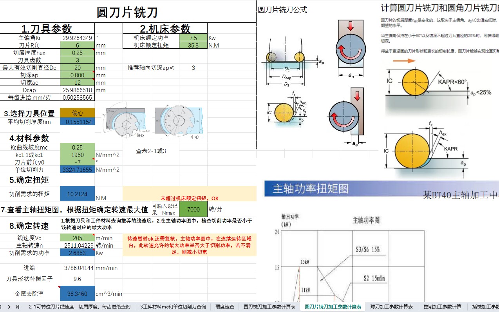
Task: Jump to last sheet with end arrow
Action: click(x=17, y=307)
